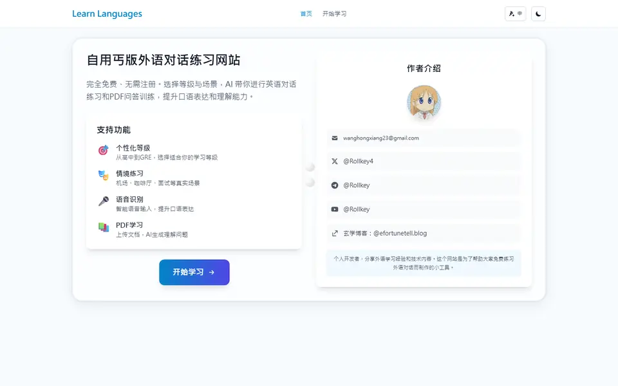Click the target icon beside 个性化等级
The image size is (618, 386).
103,150
